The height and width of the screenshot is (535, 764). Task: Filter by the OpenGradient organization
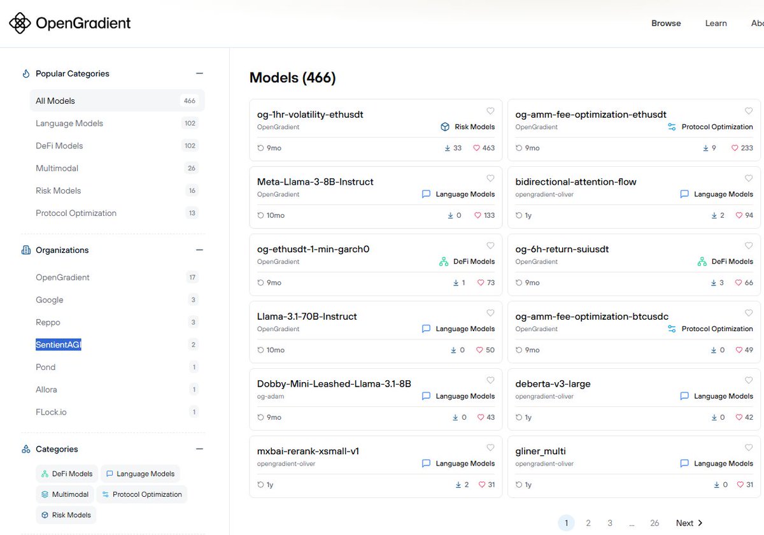(x=117, y=278)
